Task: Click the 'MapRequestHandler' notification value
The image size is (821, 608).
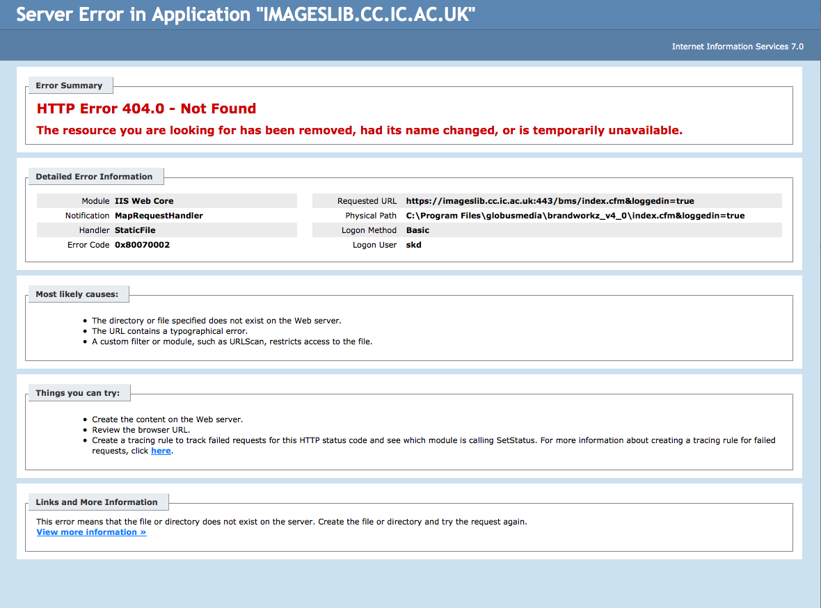Action: [159, 216]
